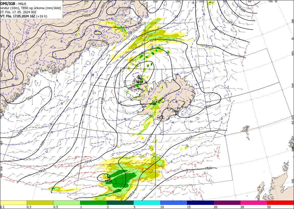
Task: Click the legend value '0.1'
Action: point(2,207)
